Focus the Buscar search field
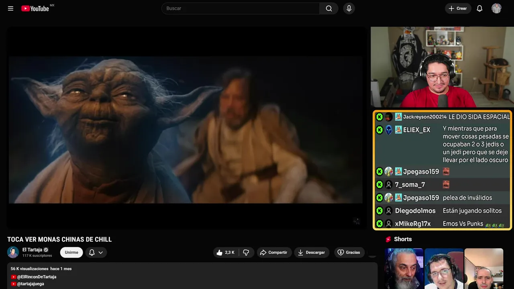The width and height of the screenshot is (514, 289). pyautogui.click(x=241, y=8)
